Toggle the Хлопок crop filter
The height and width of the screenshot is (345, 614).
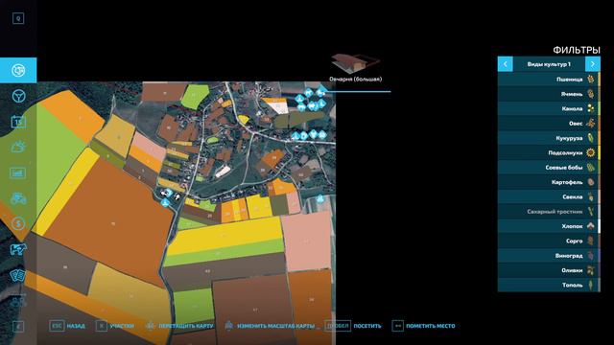coord(549,226)
